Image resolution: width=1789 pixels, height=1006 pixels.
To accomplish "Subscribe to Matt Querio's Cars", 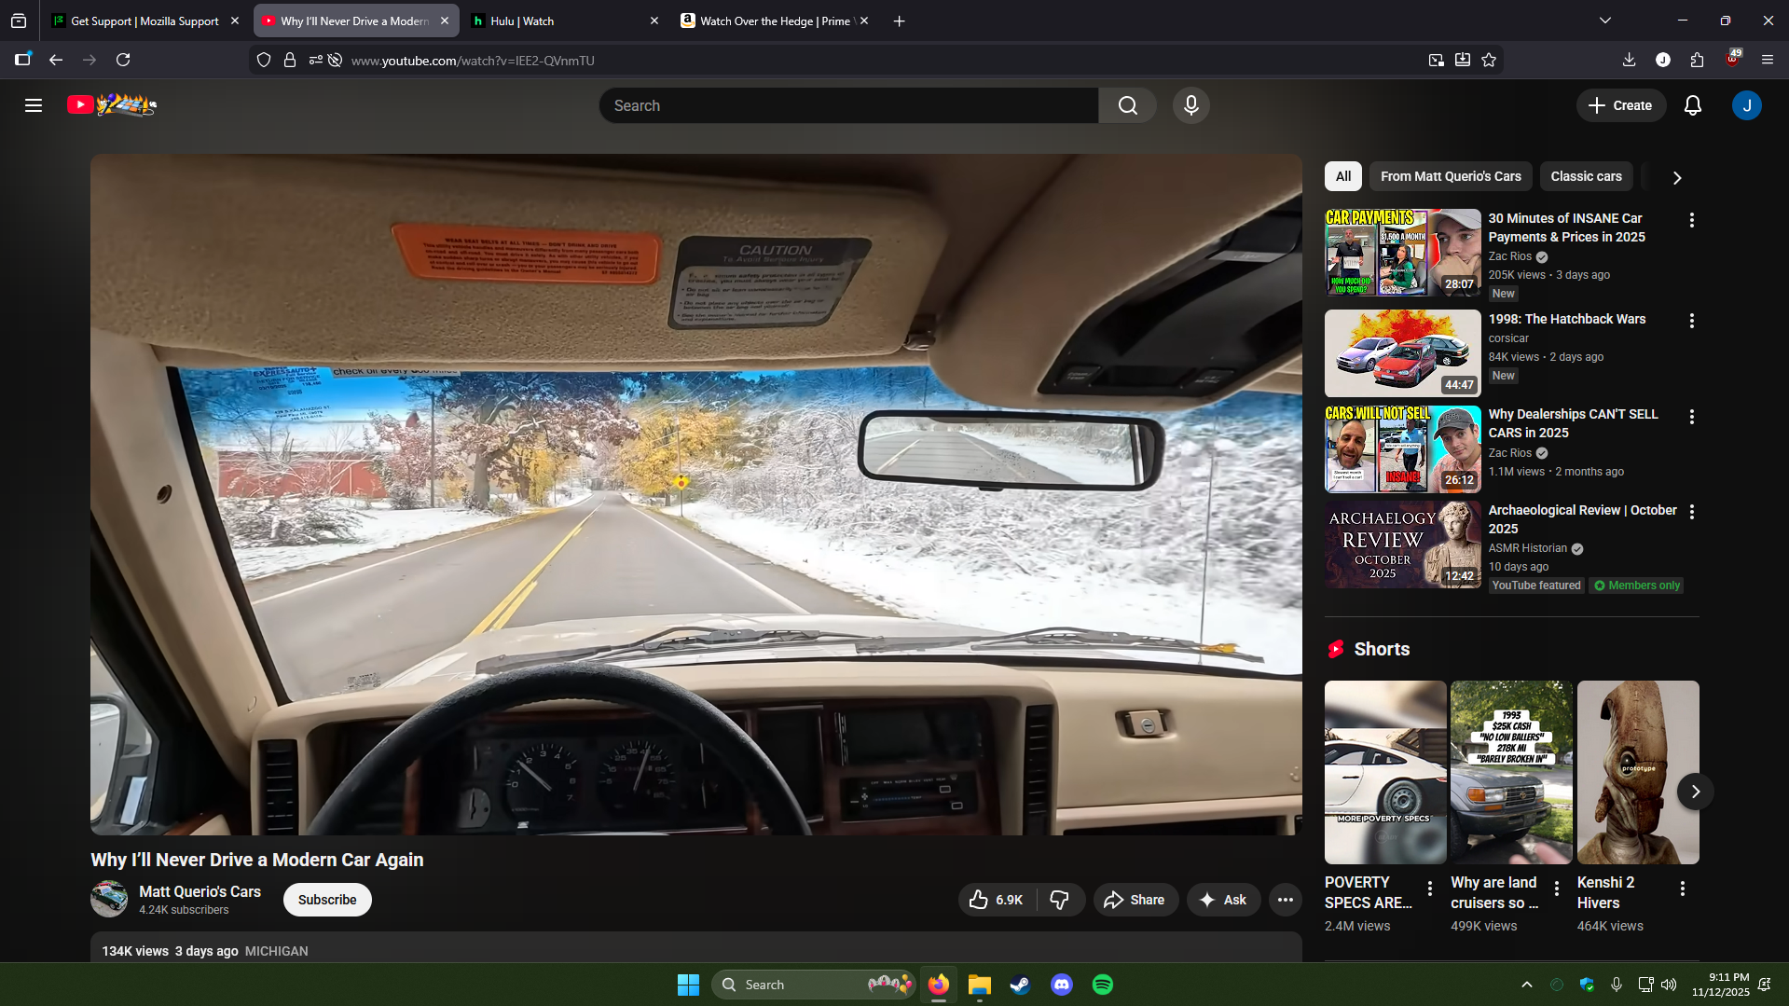I will 327,900.
